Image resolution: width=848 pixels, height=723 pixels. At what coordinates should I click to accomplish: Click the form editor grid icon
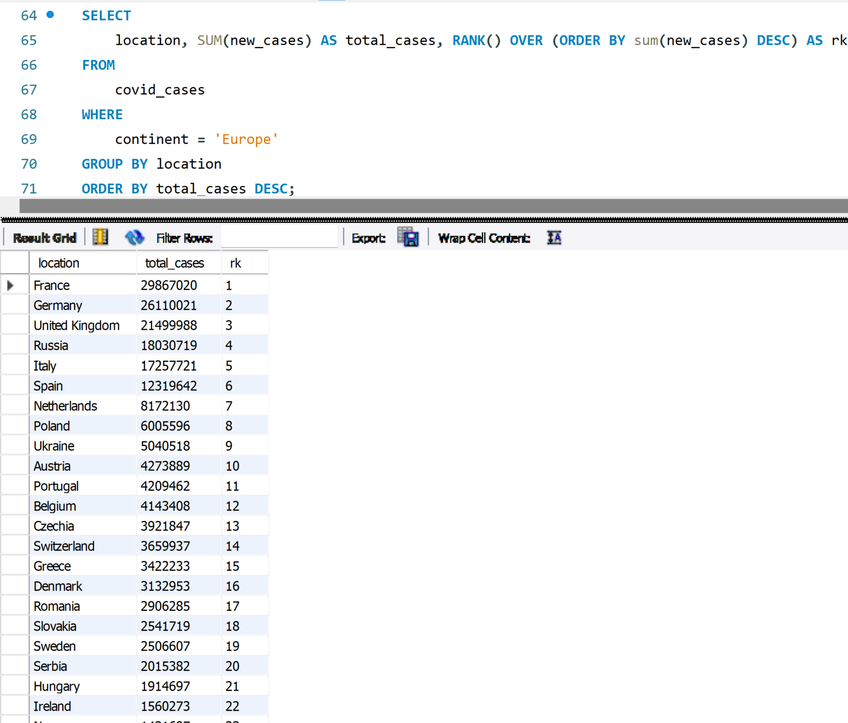tap(100, 237)
